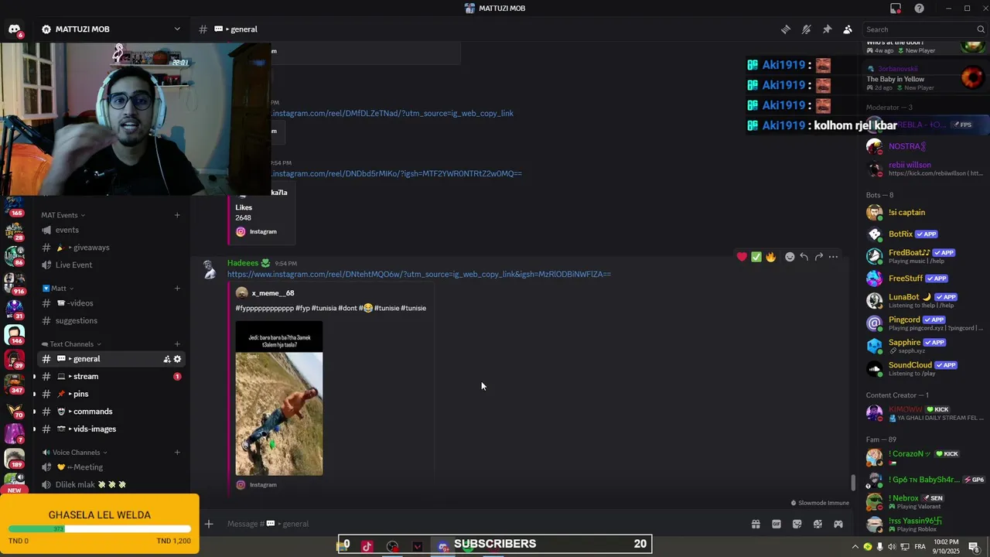Screen dimensions: 990x557
Task: Open x_meme__68 embed author link
Action: pyautogui.click(x=272, y=293)
